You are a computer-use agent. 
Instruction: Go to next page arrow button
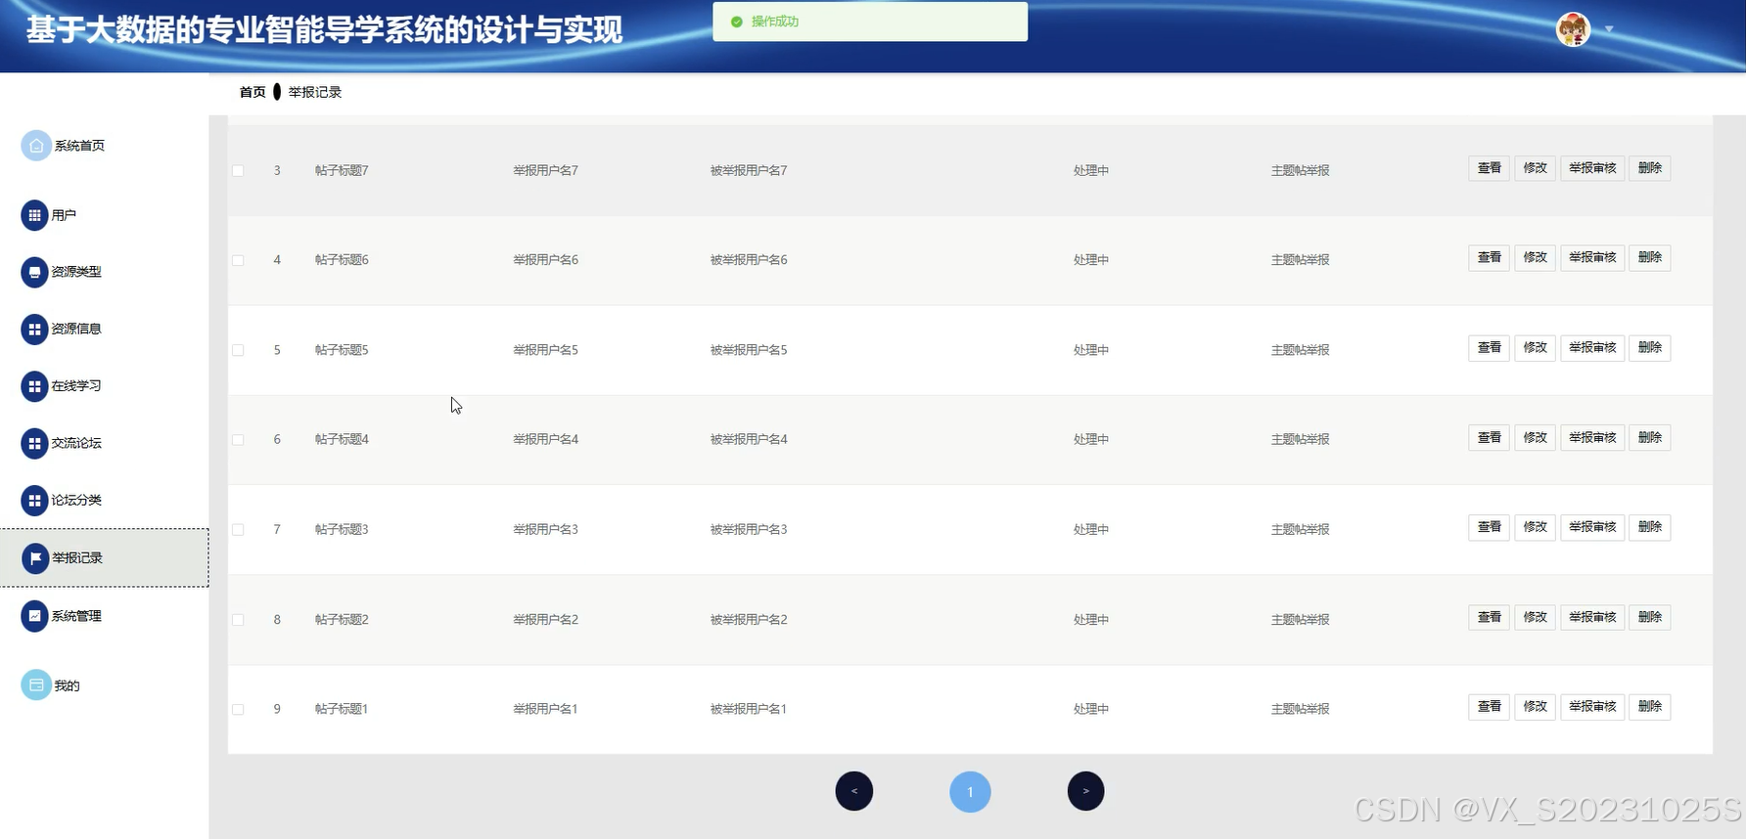(1085, 791)
